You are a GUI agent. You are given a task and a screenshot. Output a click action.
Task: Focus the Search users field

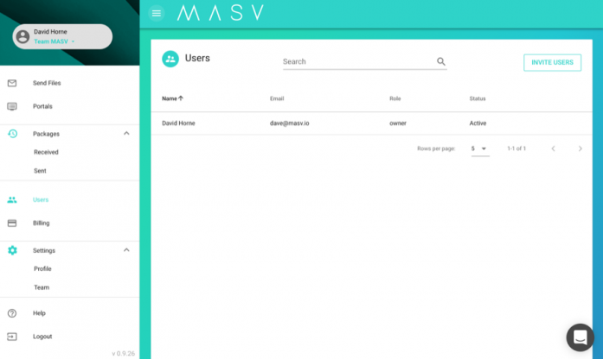tap(356, 62)
